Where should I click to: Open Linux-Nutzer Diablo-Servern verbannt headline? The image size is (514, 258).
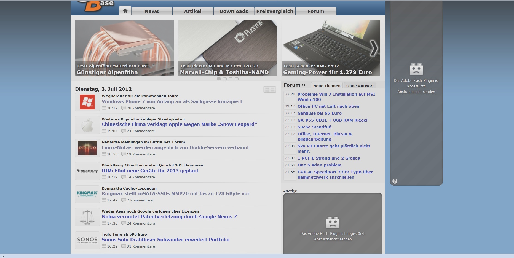[x=175, y=147]
